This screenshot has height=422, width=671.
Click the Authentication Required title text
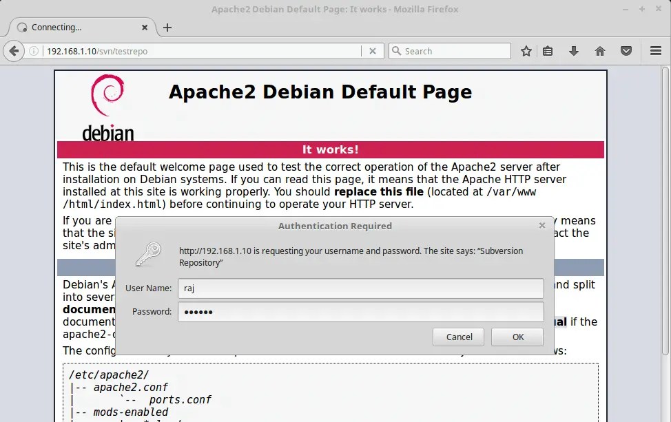[335, 226]
